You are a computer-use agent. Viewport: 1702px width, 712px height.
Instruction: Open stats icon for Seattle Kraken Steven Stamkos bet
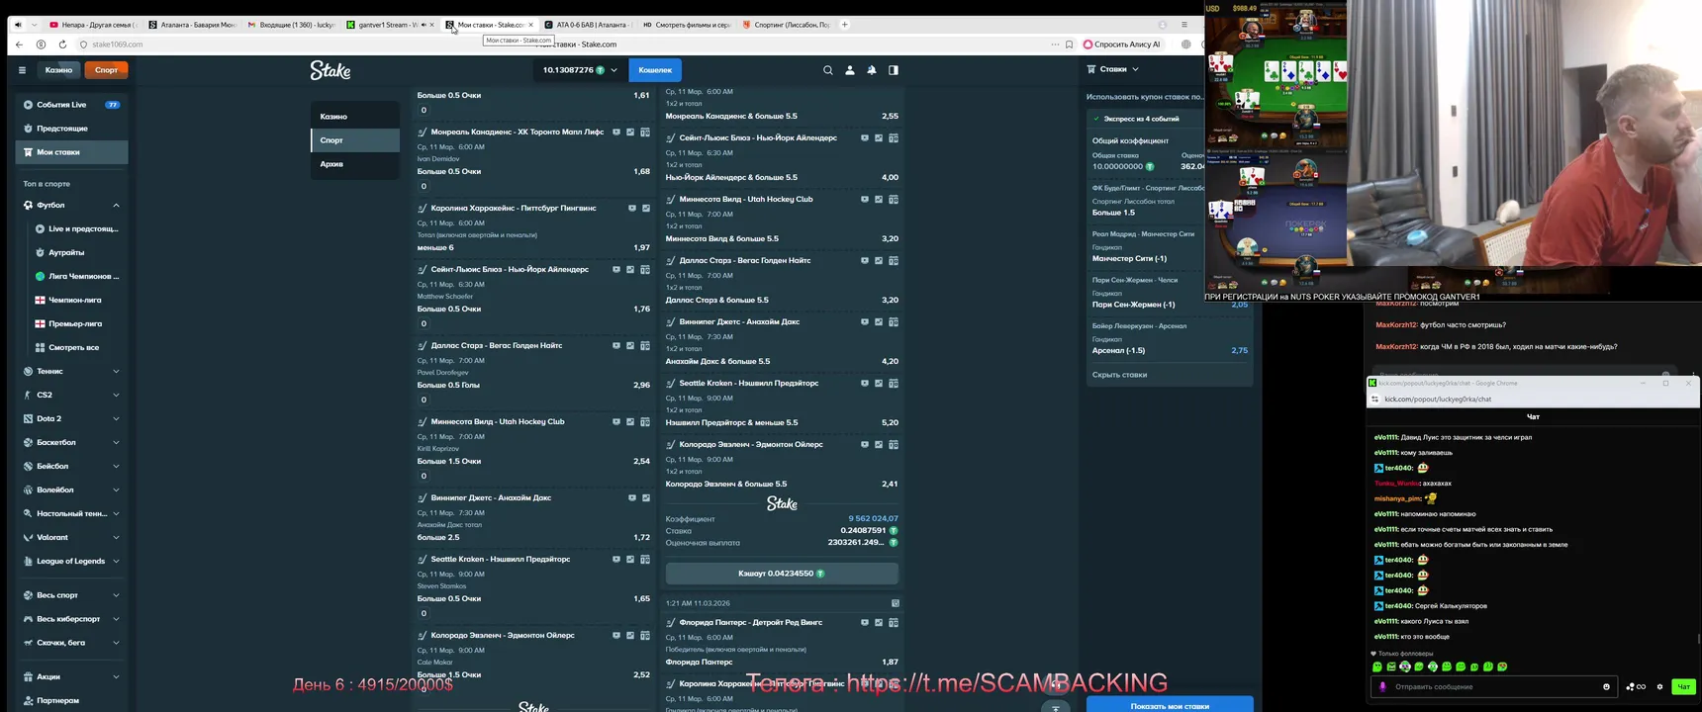(x=630, y=559)
